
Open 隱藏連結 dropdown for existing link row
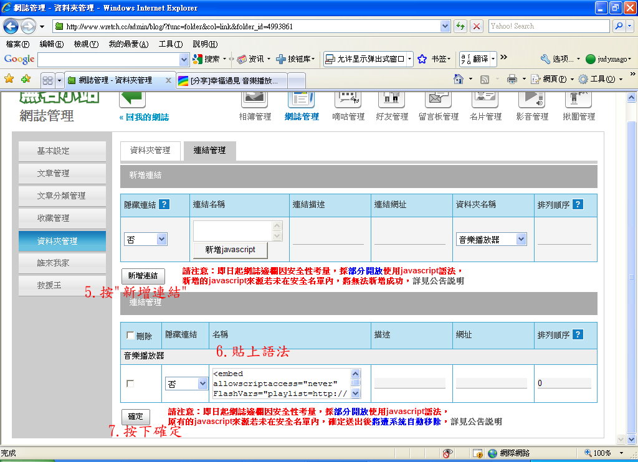(x=186, y=384)
